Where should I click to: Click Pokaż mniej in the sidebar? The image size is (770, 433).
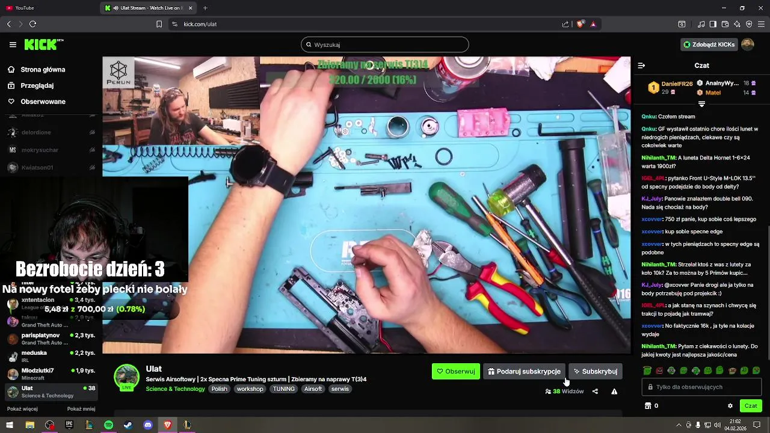coord(81,409)
